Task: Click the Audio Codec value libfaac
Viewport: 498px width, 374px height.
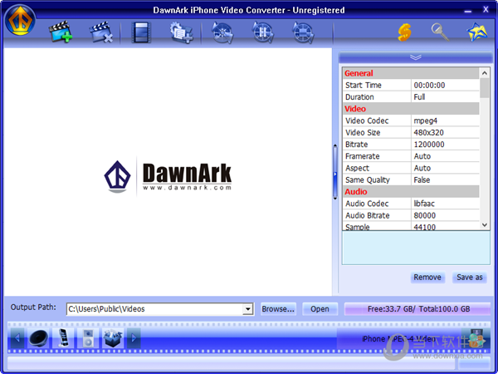Action: coord(445,204)
